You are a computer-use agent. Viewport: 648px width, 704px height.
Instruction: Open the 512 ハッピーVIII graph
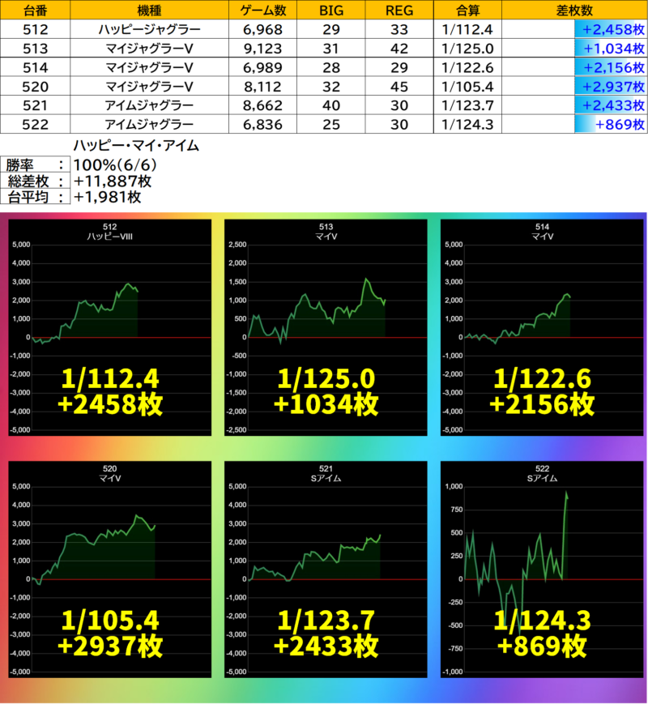point(109,327)
